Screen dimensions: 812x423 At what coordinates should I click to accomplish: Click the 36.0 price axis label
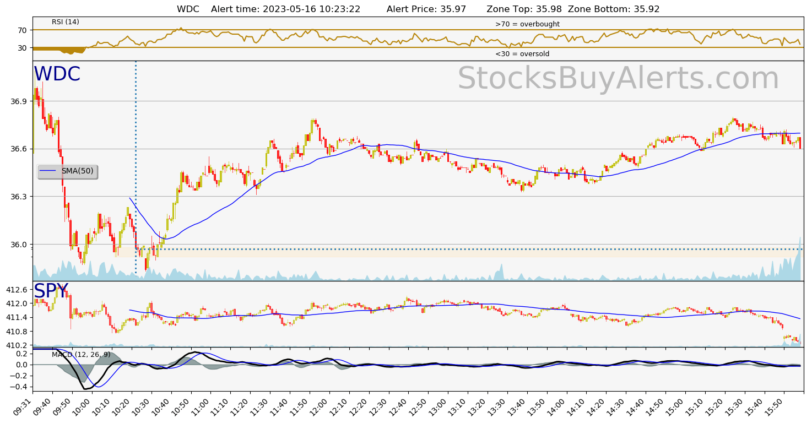[x=18, y=245]
